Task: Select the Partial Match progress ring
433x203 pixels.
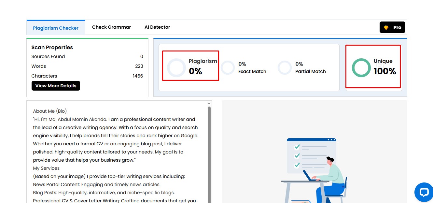Action: (285, 67)
